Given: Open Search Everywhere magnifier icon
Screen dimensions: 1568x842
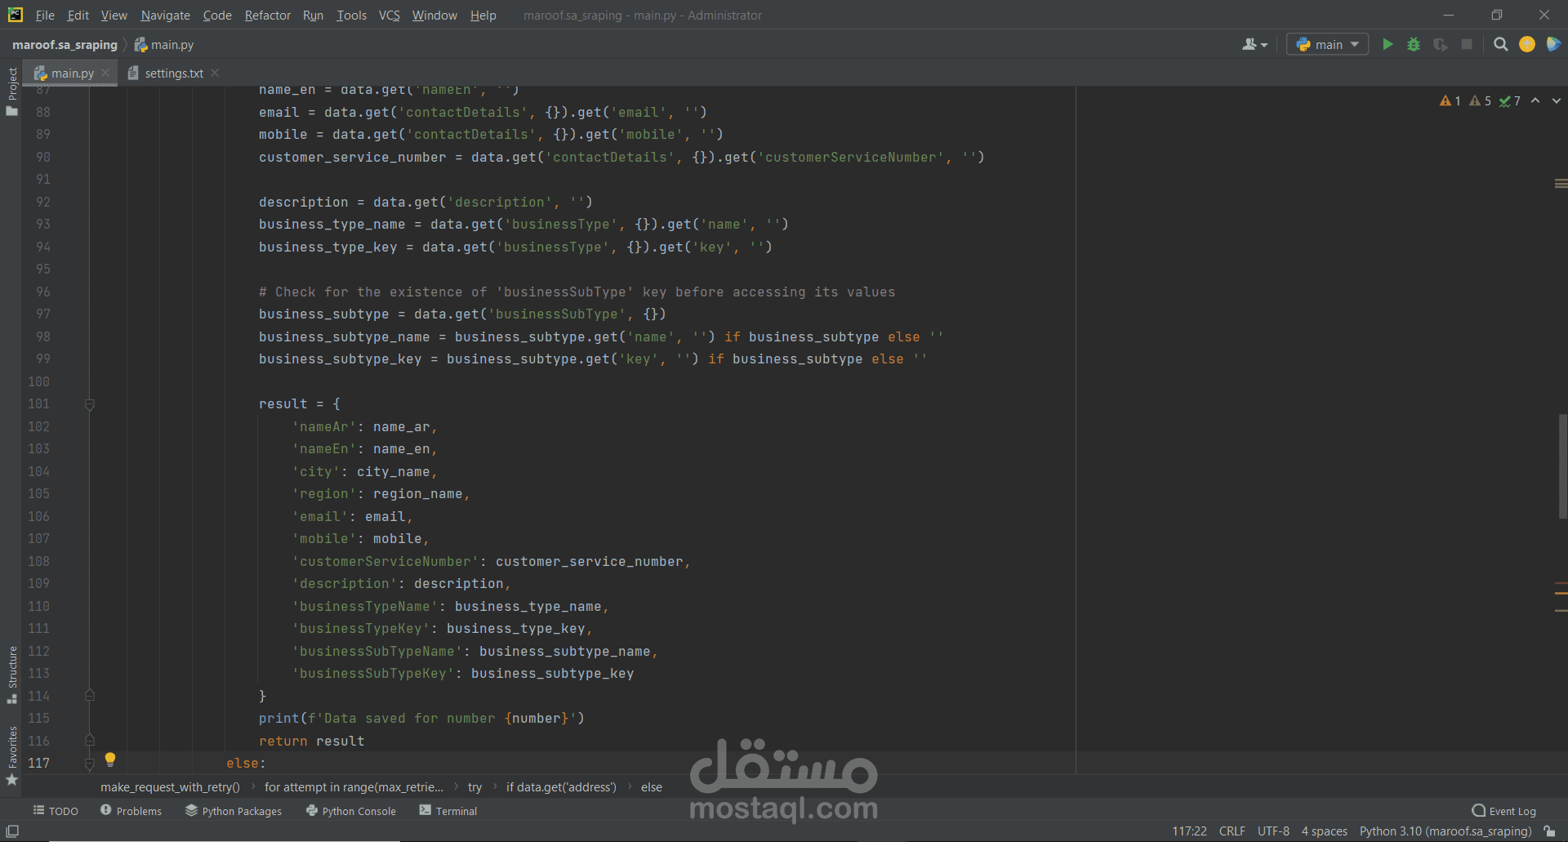Looking at the screenshot, I should (x=1500, y=44).
